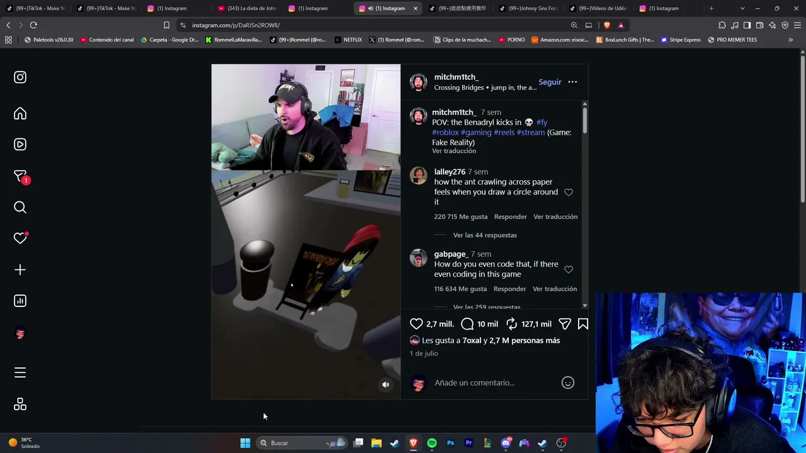Translate lalley276's comment with Ver traducción
806x453 pixels.
click(555, 216)
